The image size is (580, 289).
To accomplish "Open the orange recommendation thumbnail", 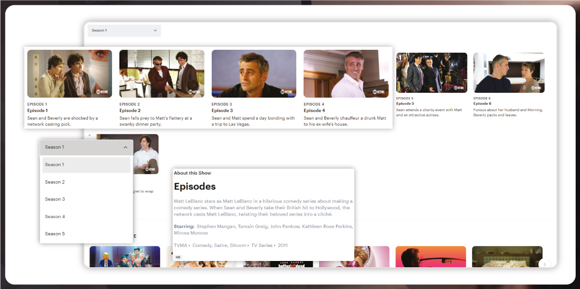I will [431, 257].
